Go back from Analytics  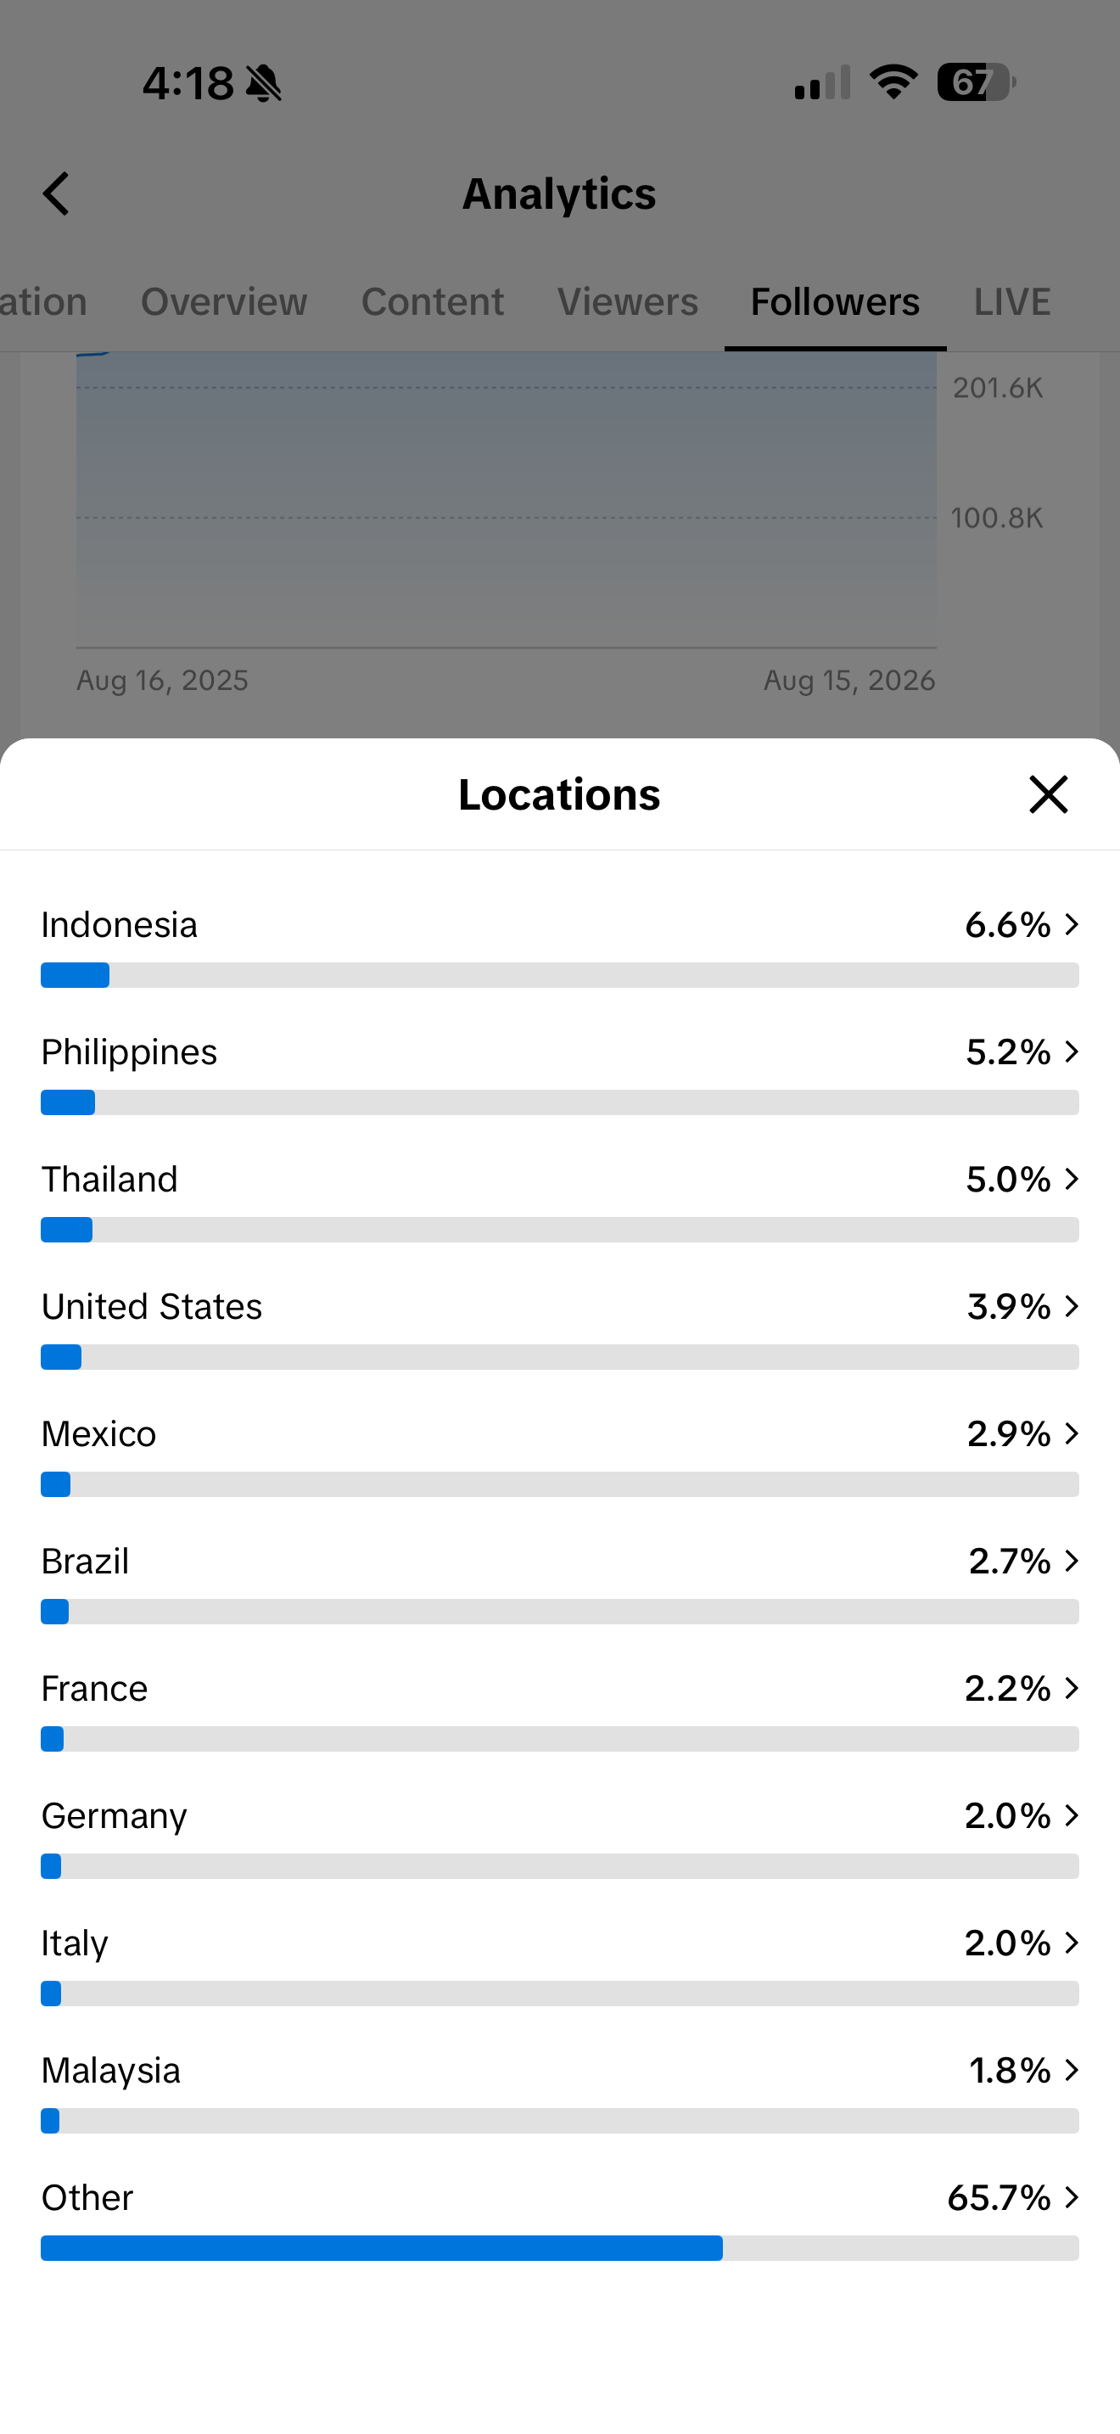(x=57, y=193)
